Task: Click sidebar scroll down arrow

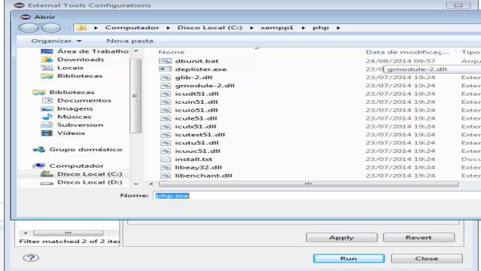Action: (136, 184)
